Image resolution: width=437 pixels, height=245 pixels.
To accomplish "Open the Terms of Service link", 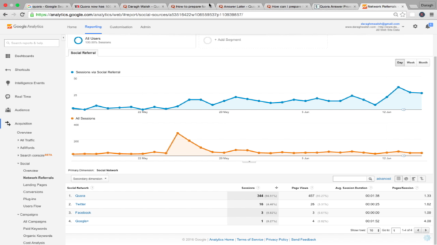I will (x=250, y=240).
